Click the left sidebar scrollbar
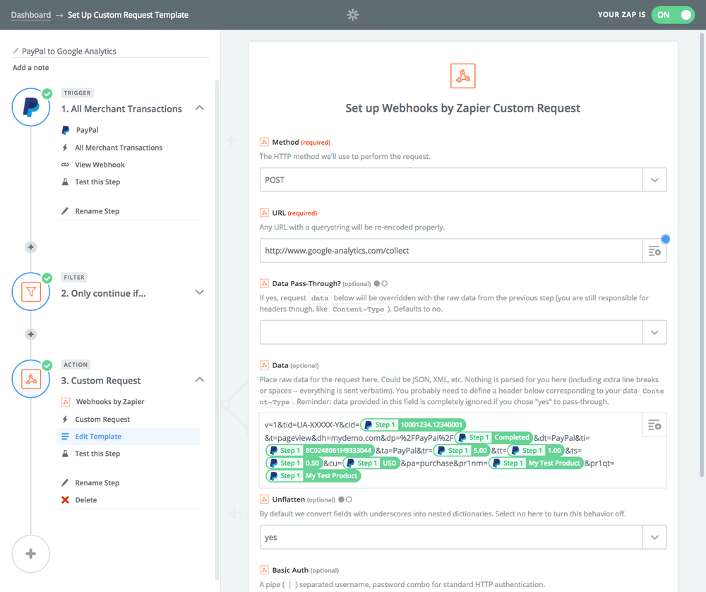This screenshot has height=592, width=706. coord(217,330)
